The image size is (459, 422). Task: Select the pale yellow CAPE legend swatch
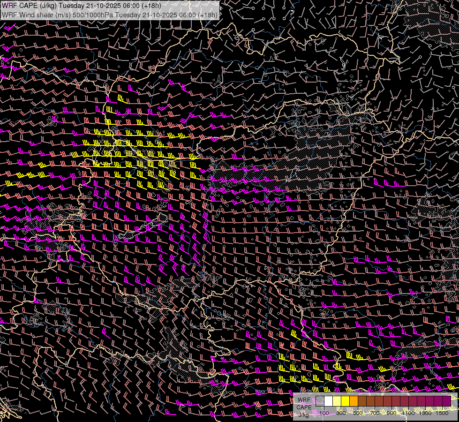point(337,401)
